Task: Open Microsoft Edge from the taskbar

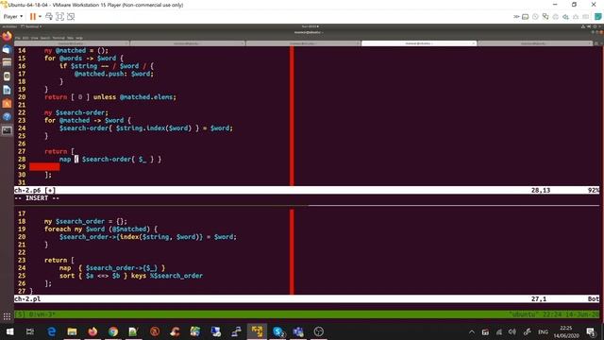Action: pos(51,331)
